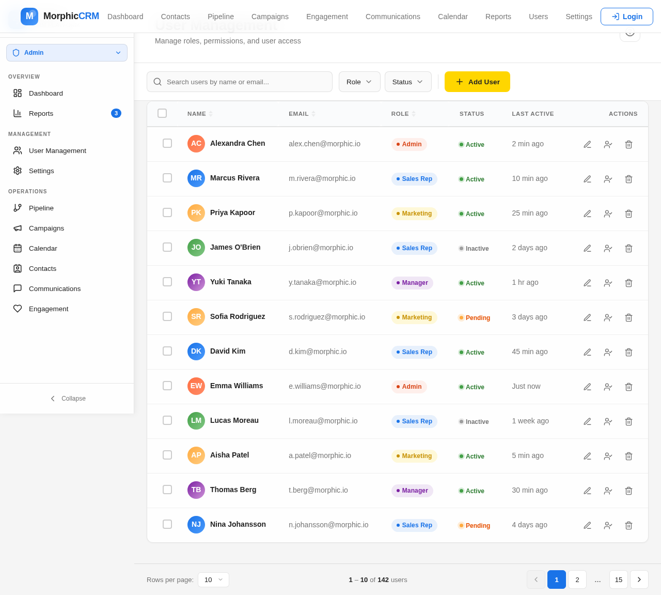Tick the Nina Johansson checkbox
The height and width of the screenshot is (595, 661).
click(167, 524)
